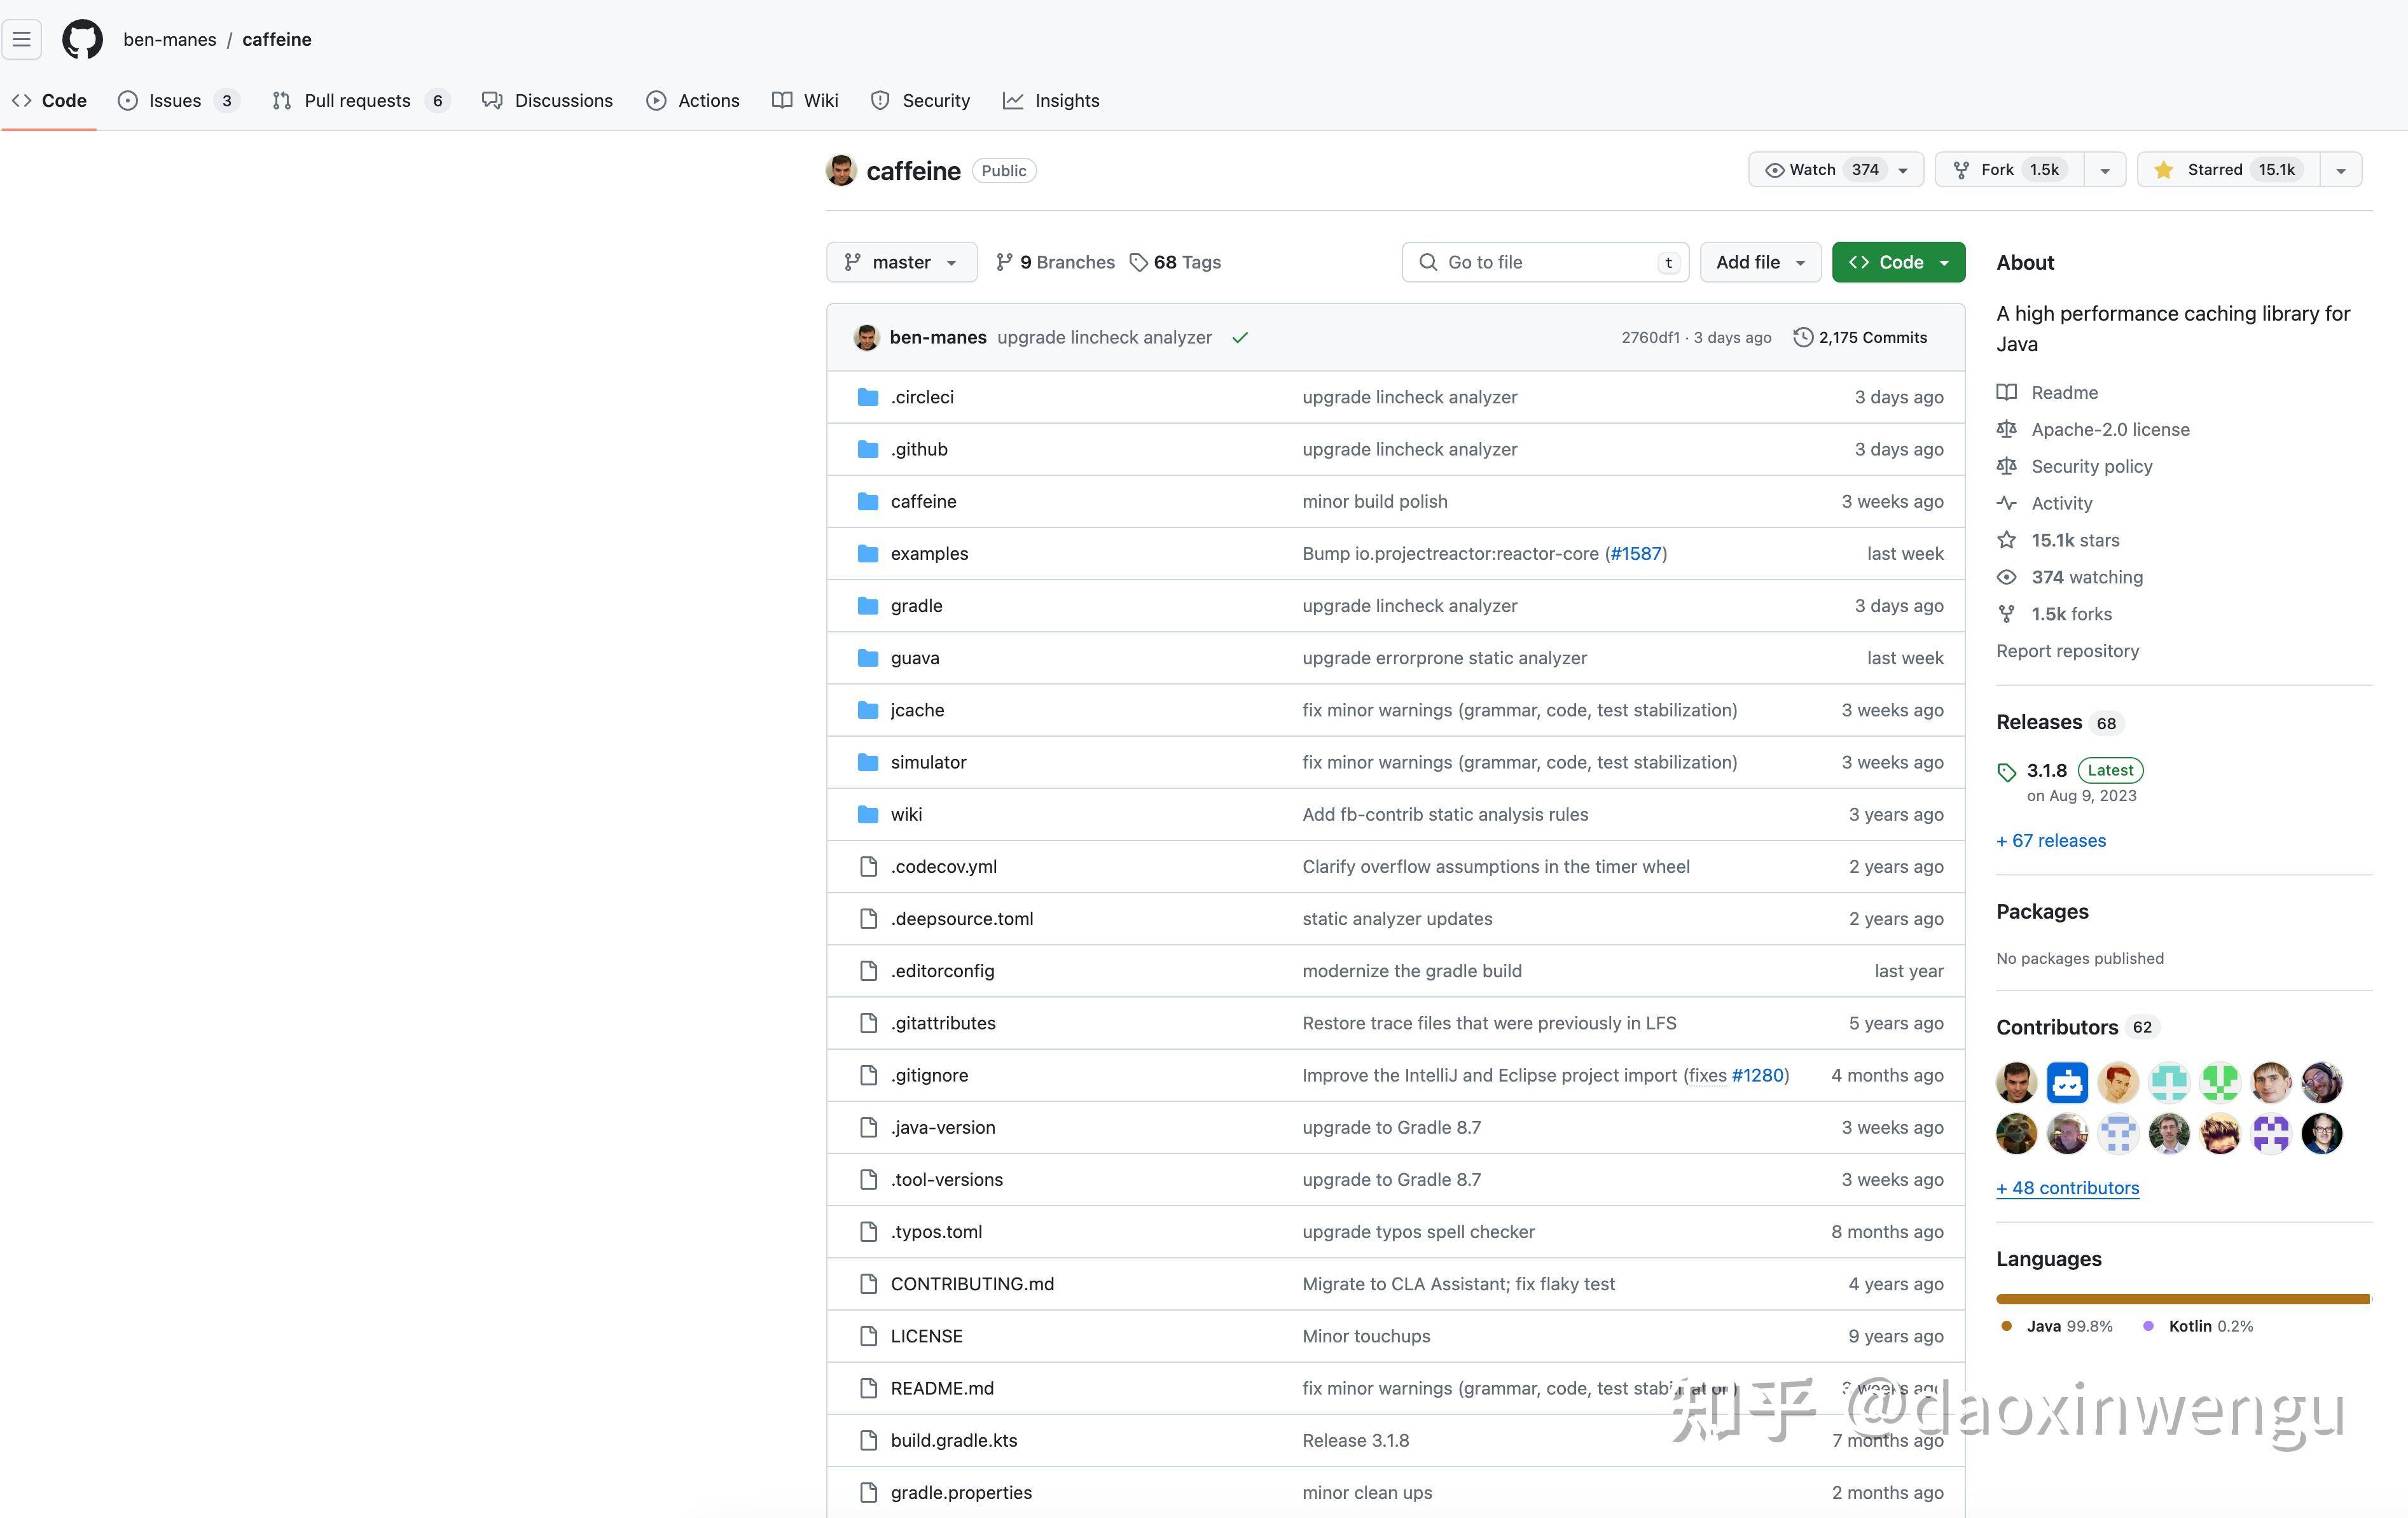Fork the caffeine repository
Image resolution: width=2408 pixels, height=1518 pixels.
[2010, 170]
